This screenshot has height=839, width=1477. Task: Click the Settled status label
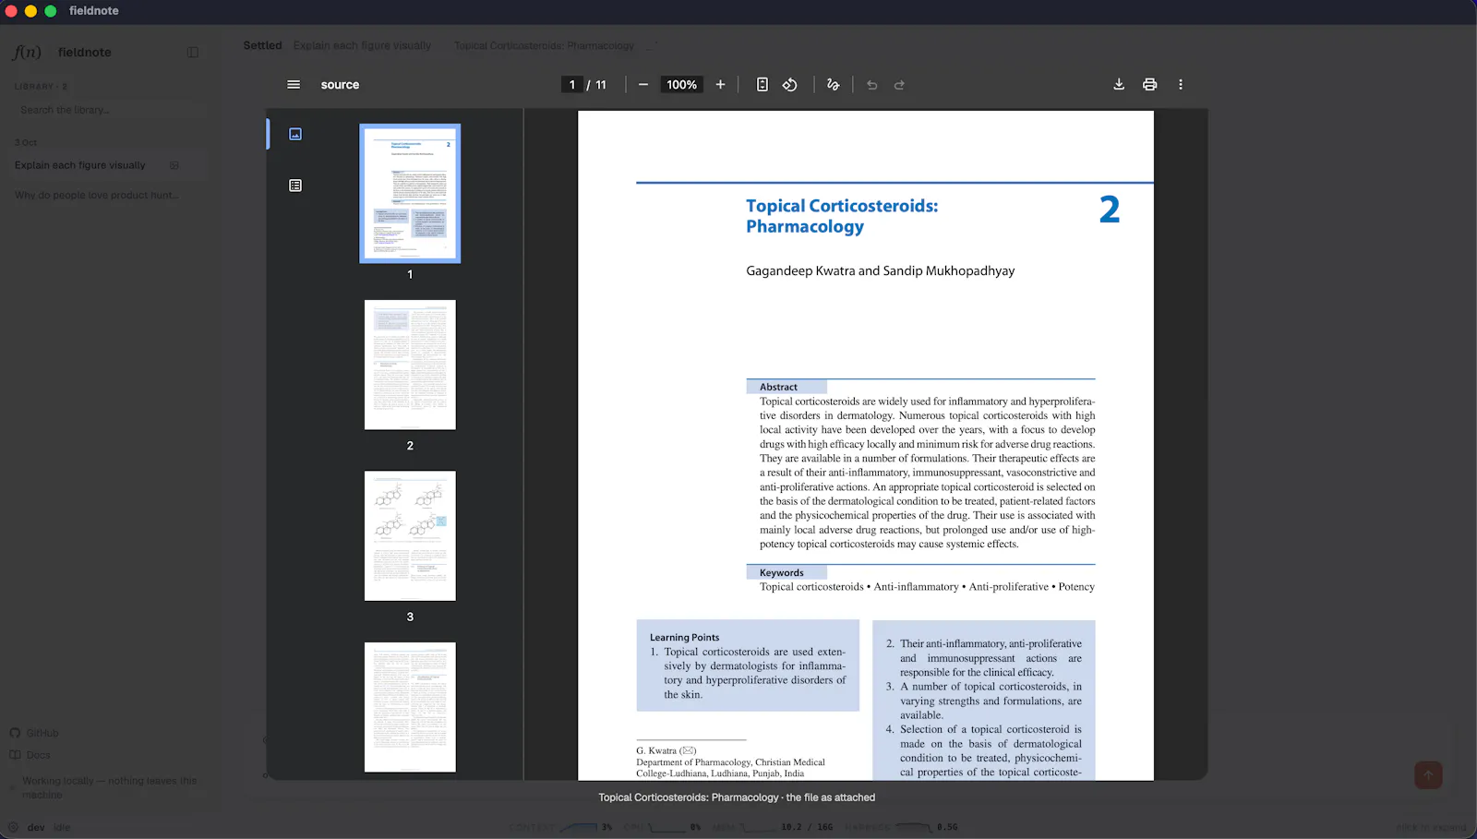[x=263, y=45]
